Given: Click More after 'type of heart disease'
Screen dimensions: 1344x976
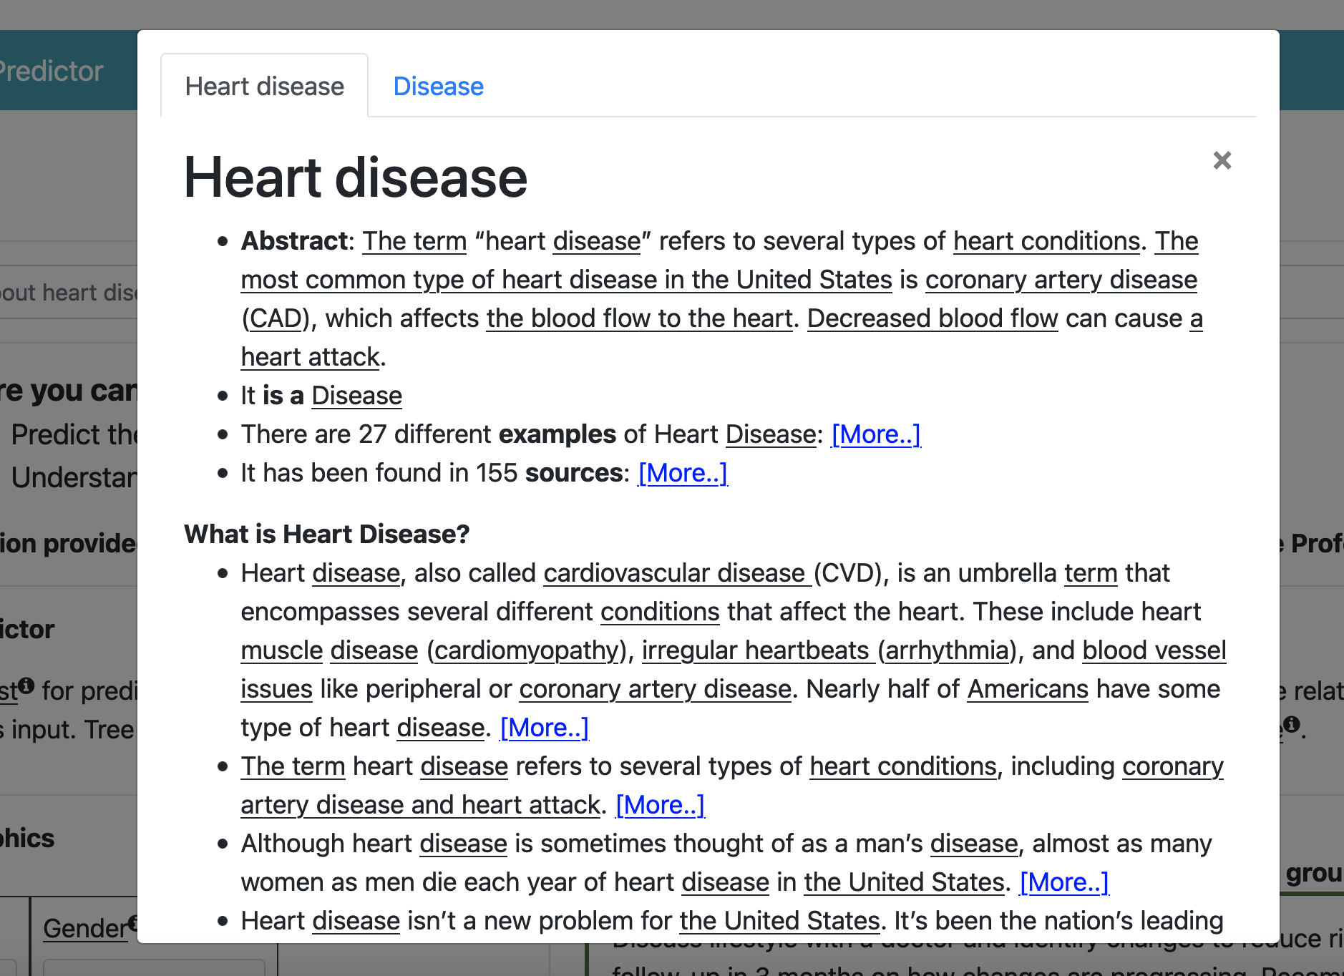Looking at the screenshot, I should click(544, 728).
